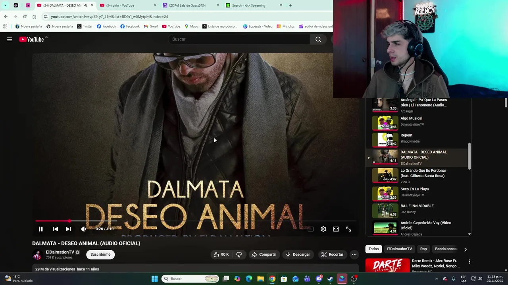Download the video with Descargar
The width and height of the screenshot is (508, 285).
298,255
